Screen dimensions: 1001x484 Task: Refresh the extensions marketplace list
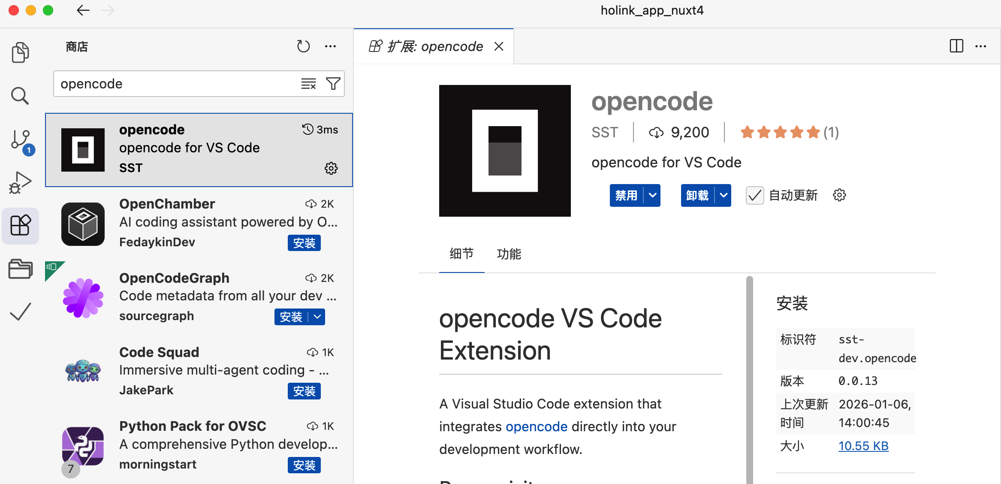304,46
